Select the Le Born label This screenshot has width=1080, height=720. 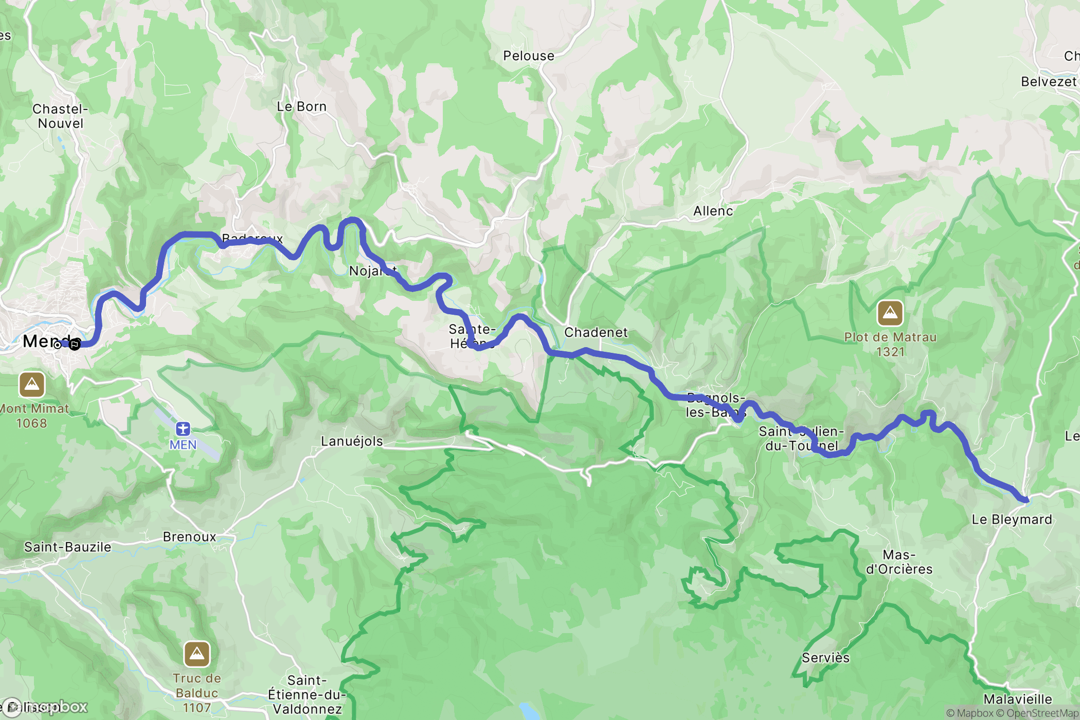[x=301, y=106]
